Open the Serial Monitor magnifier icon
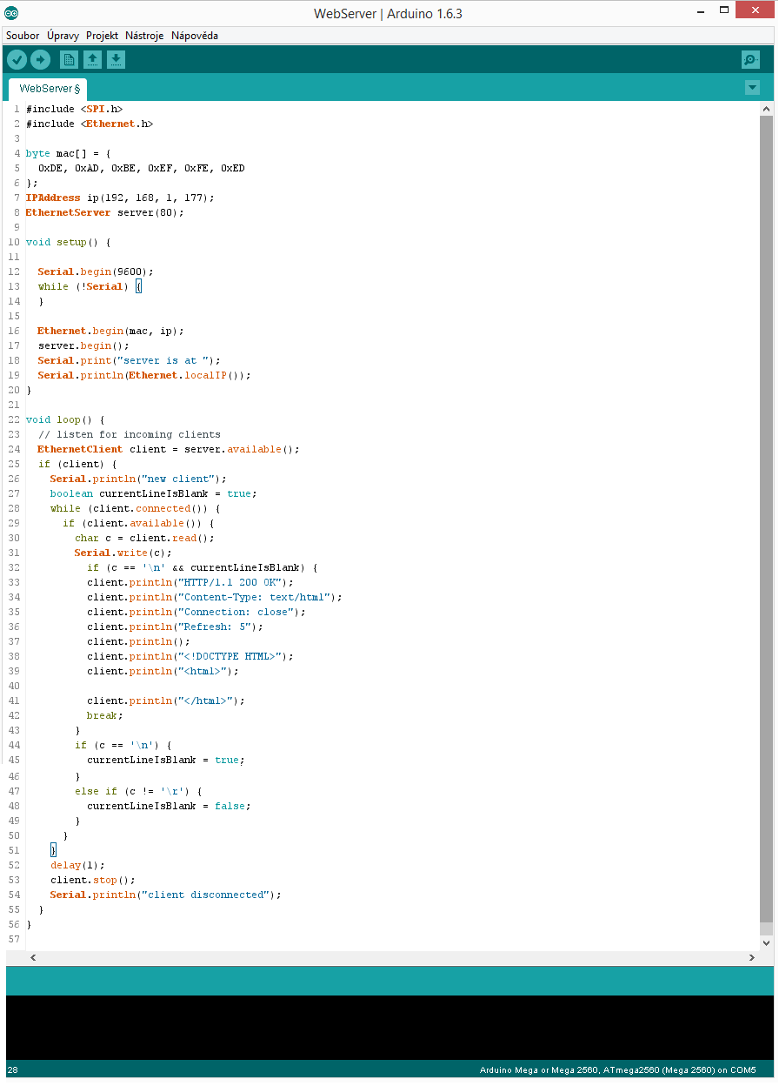Viewport: 779px width, 1086px height. coord(750,59)
